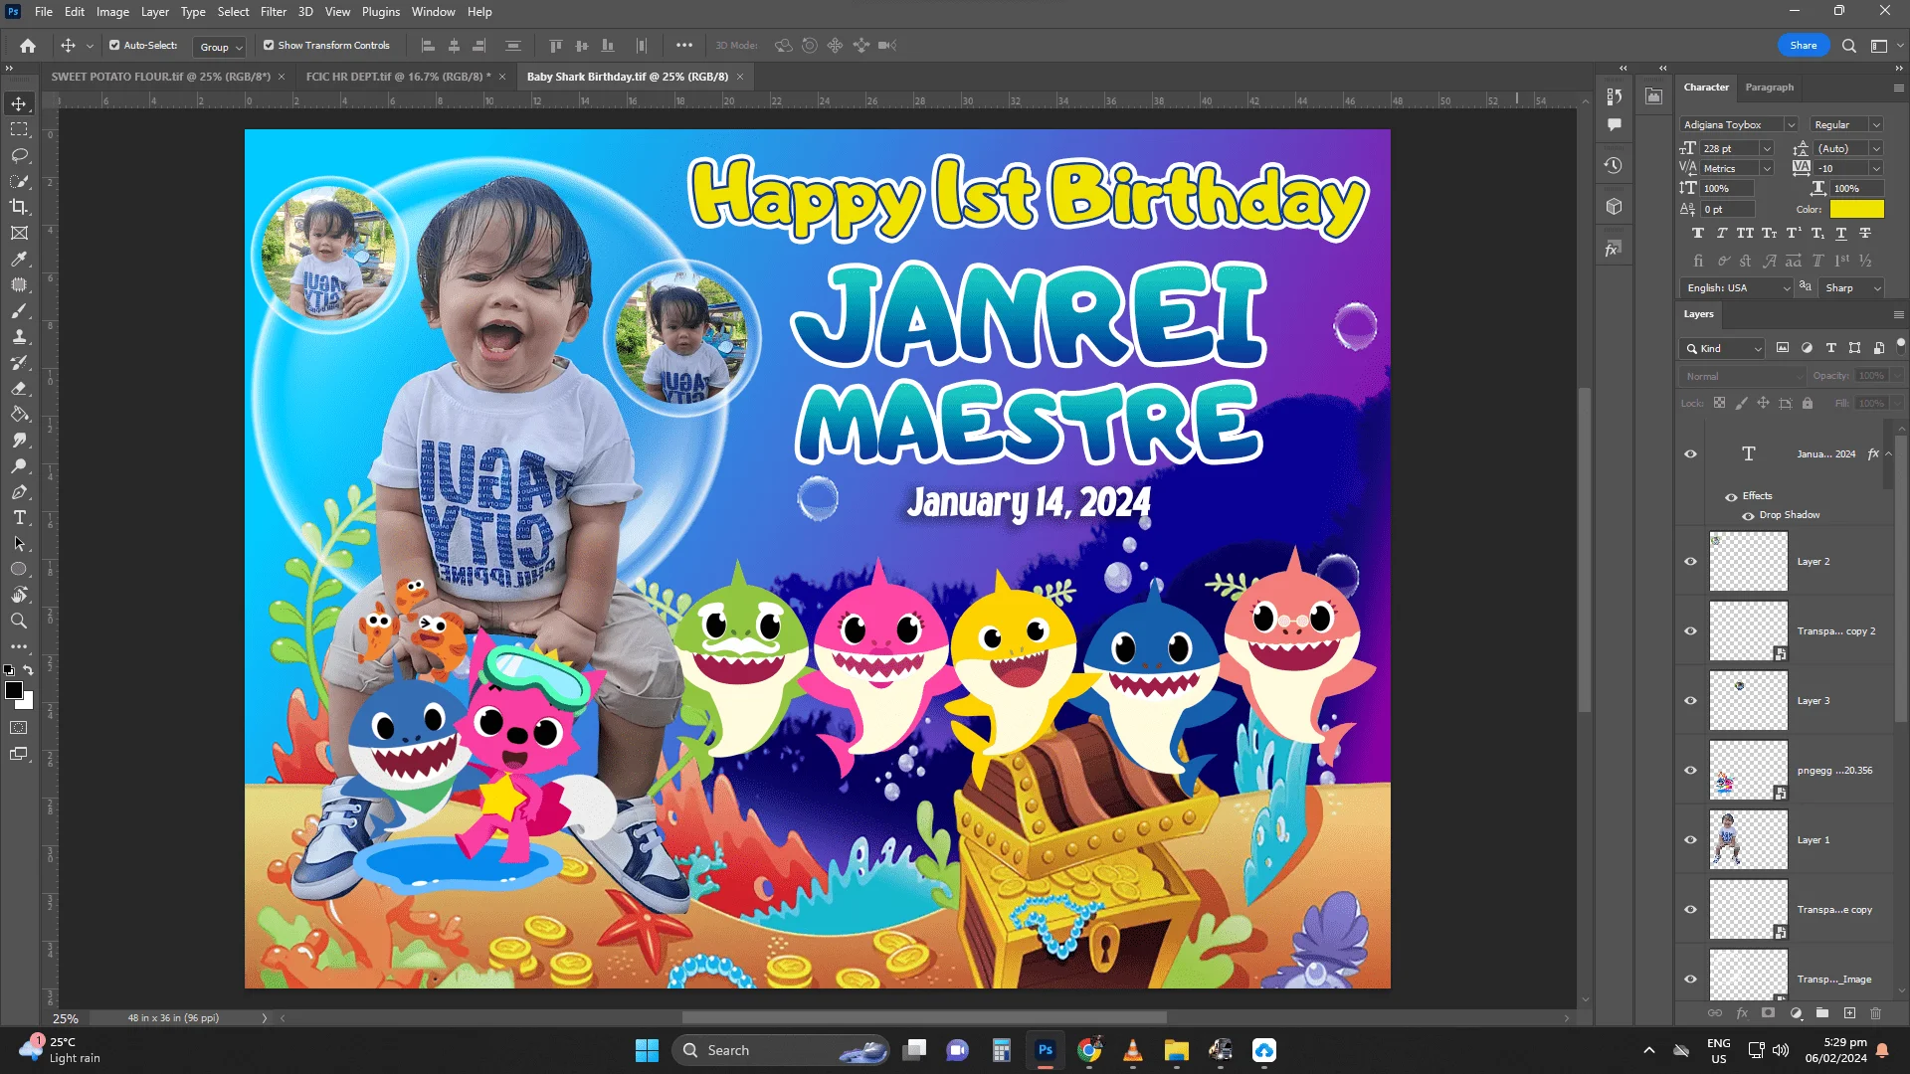Select the Paint Bucket tool
The height and width of the screenshot is (1074, 1910).
click(19, 415)
